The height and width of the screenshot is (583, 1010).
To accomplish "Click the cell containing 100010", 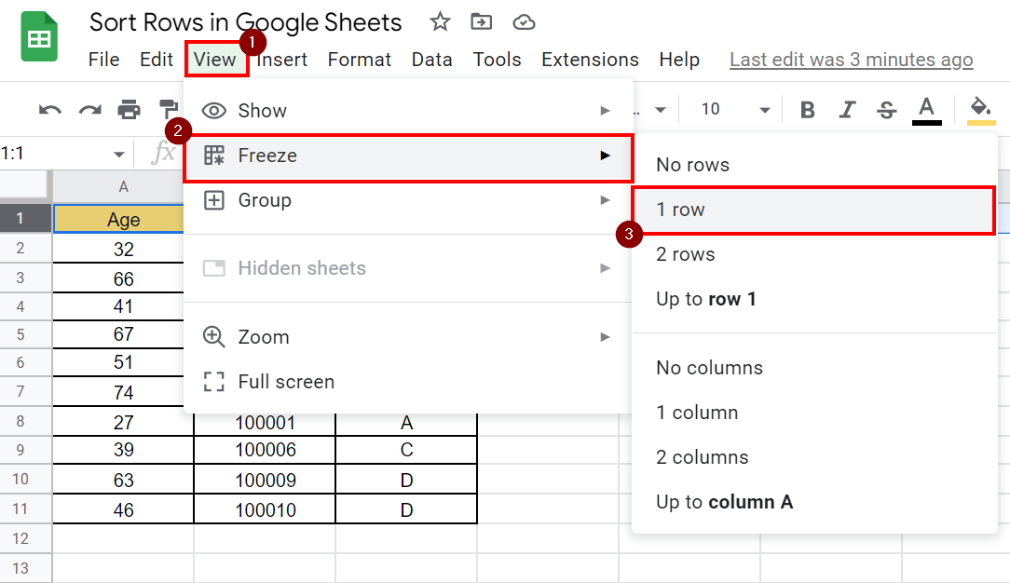I will (265, 509).
